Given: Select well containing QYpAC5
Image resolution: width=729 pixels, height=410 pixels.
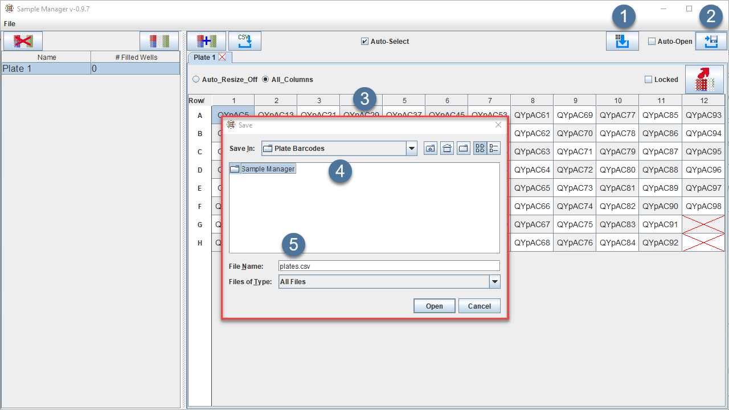Looking at the screenshot, I should (x=233, y=112).
